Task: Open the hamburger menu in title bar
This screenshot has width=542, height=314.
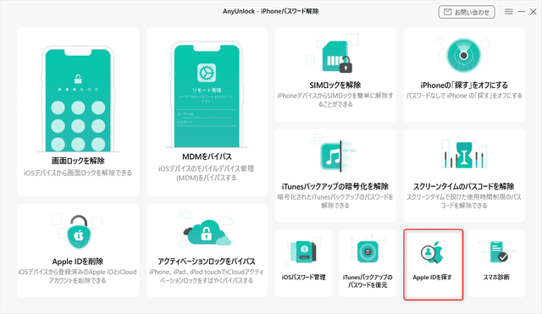Action: click(x=509, y=12)
